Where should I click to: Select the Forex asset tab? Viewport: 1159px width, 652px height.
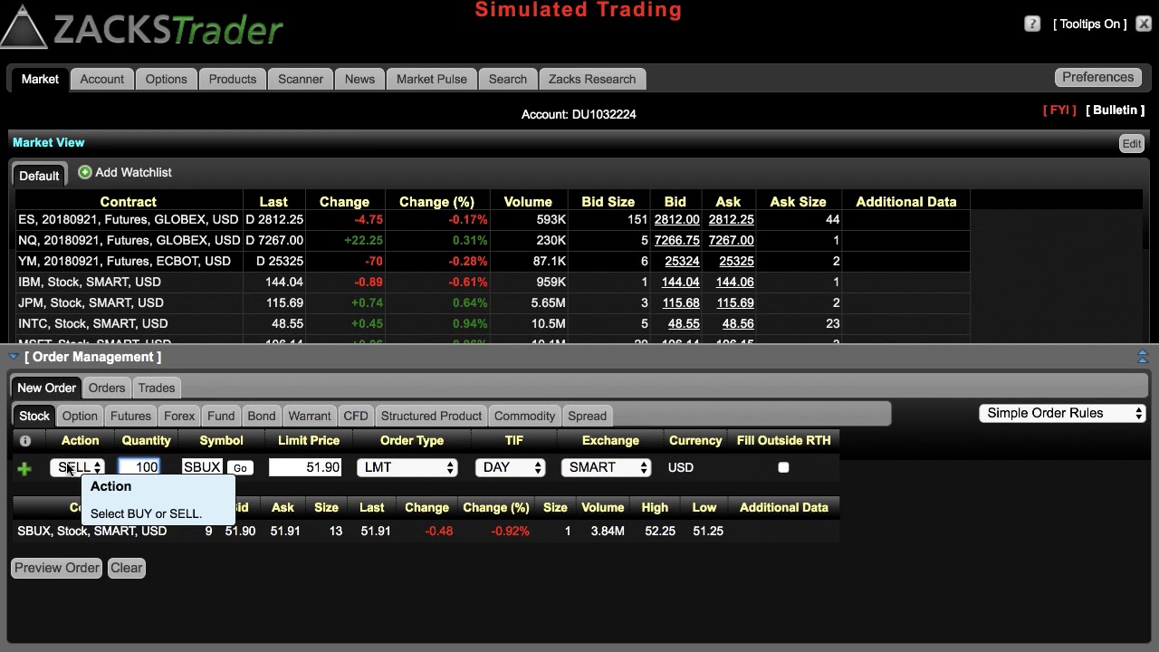click(179, 416)
